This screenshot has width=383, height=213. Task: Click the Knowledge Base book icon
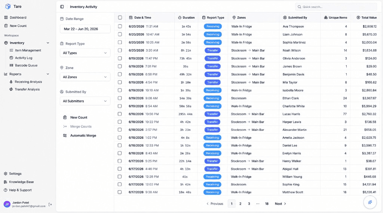coord(5,182)
